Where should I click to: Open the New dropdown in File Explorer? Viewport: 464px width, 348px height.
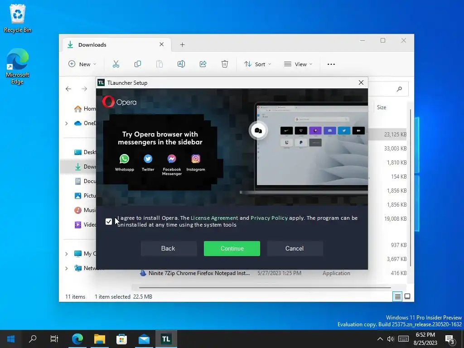coord(82,64)
